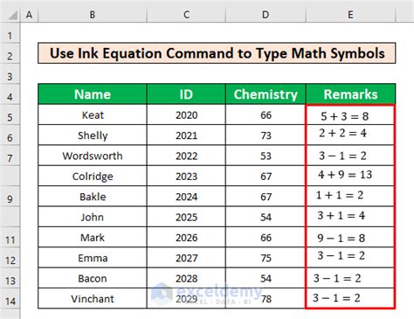
Task: Select Keat's Chemistry score 66
Action: coord(266,114)
